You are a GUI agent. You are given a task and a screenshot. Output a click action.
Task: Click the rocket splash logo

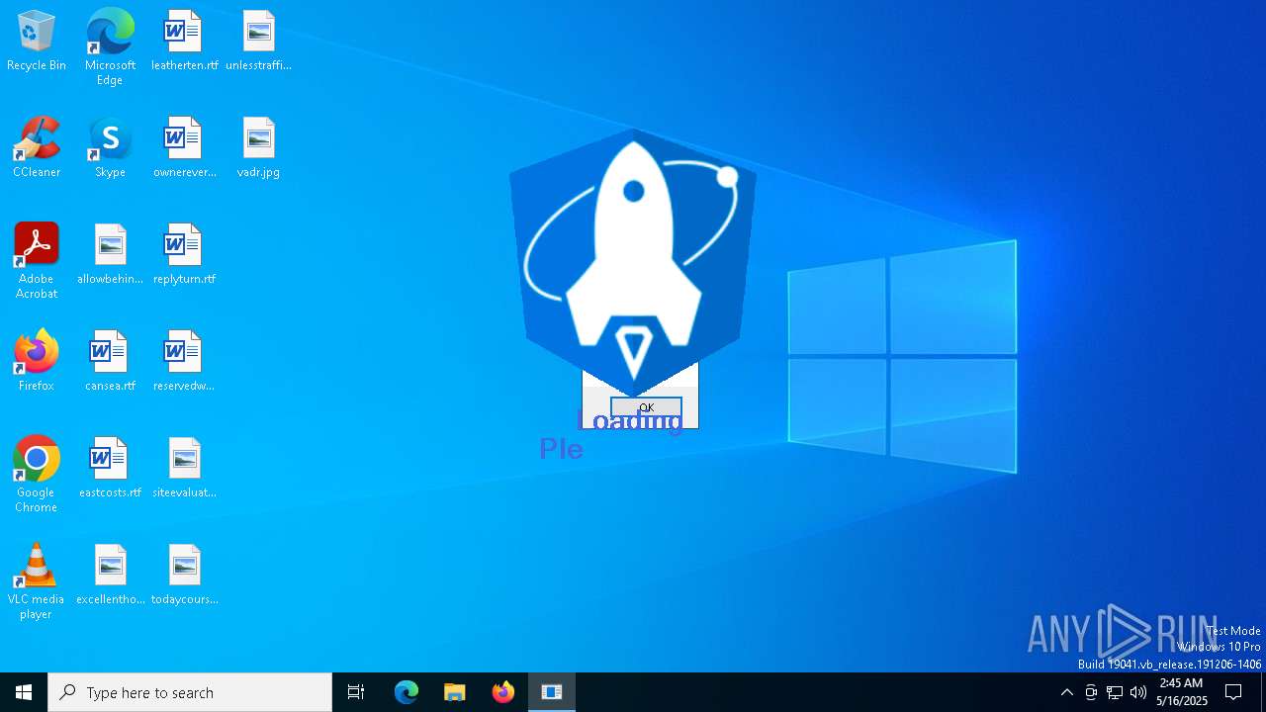[633, 262]
